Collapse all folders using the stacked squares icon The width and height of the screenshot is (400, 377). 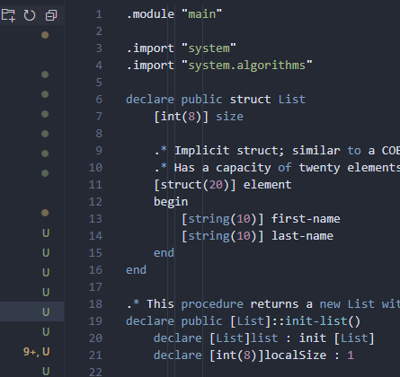tap(51, 15)
